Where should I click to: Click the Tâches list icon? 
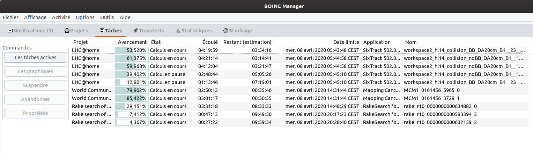click(102, 31)
